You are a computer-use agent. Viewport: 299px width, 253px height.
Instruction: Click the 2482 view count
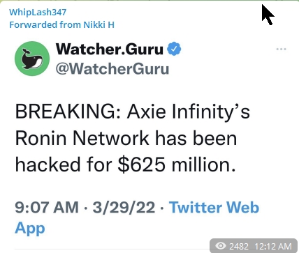click(239, 246)
